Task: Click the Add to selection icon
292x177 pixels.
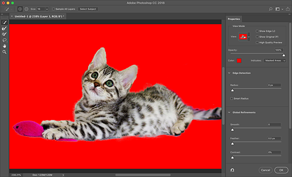Action: pyautogui.click(x=20, y=9)
